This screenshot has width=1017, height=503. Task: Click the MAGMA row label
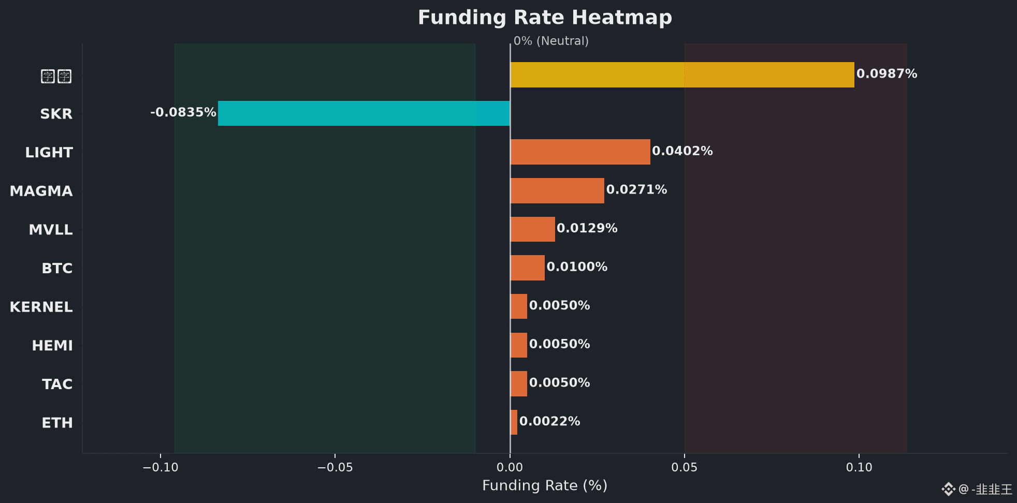[41, 191]
